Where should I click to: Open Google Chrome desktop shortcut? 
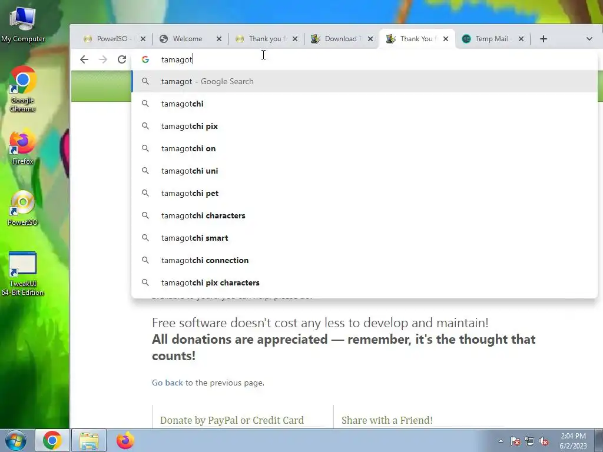click(x=23, y=89)
